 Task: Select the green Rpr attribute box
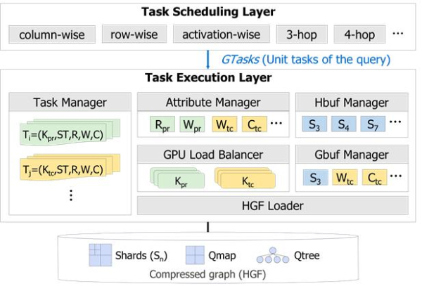160,125
